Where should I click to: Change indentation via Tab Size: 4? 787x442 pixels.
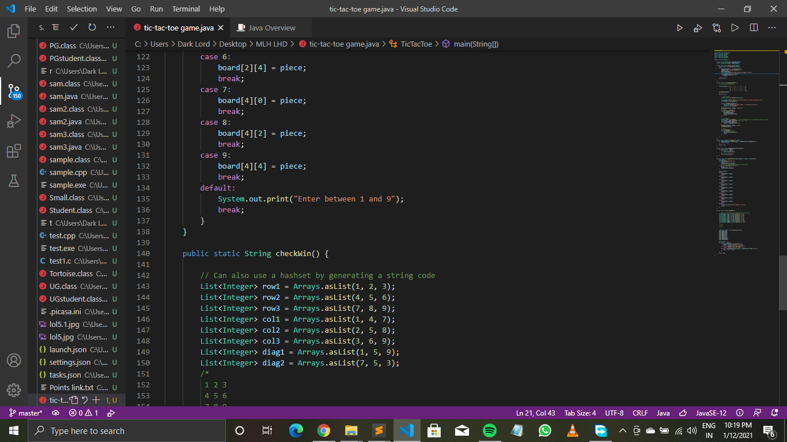580,413
